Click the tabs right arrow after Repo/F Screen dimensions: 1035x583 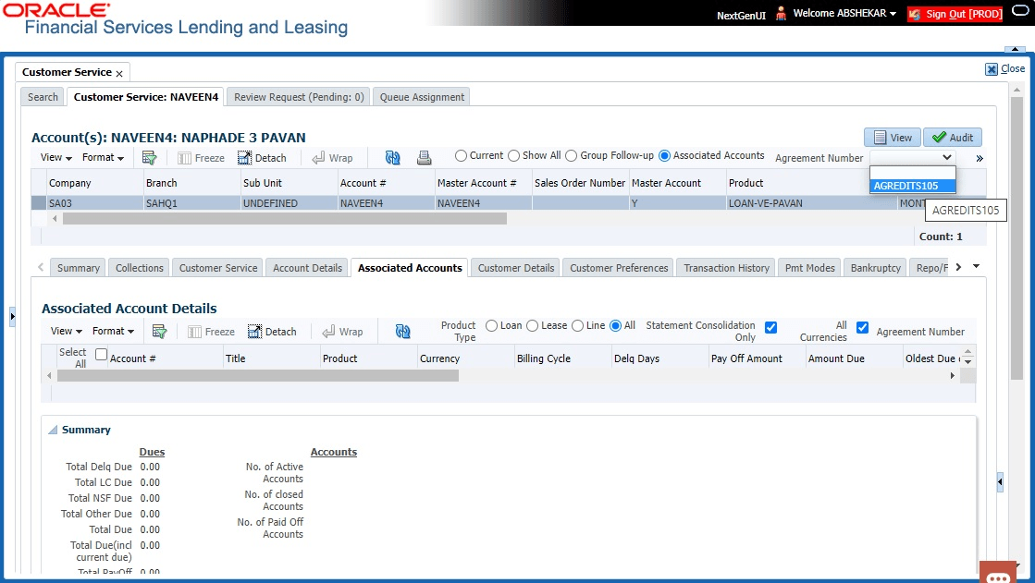click(x=958, y=267)
